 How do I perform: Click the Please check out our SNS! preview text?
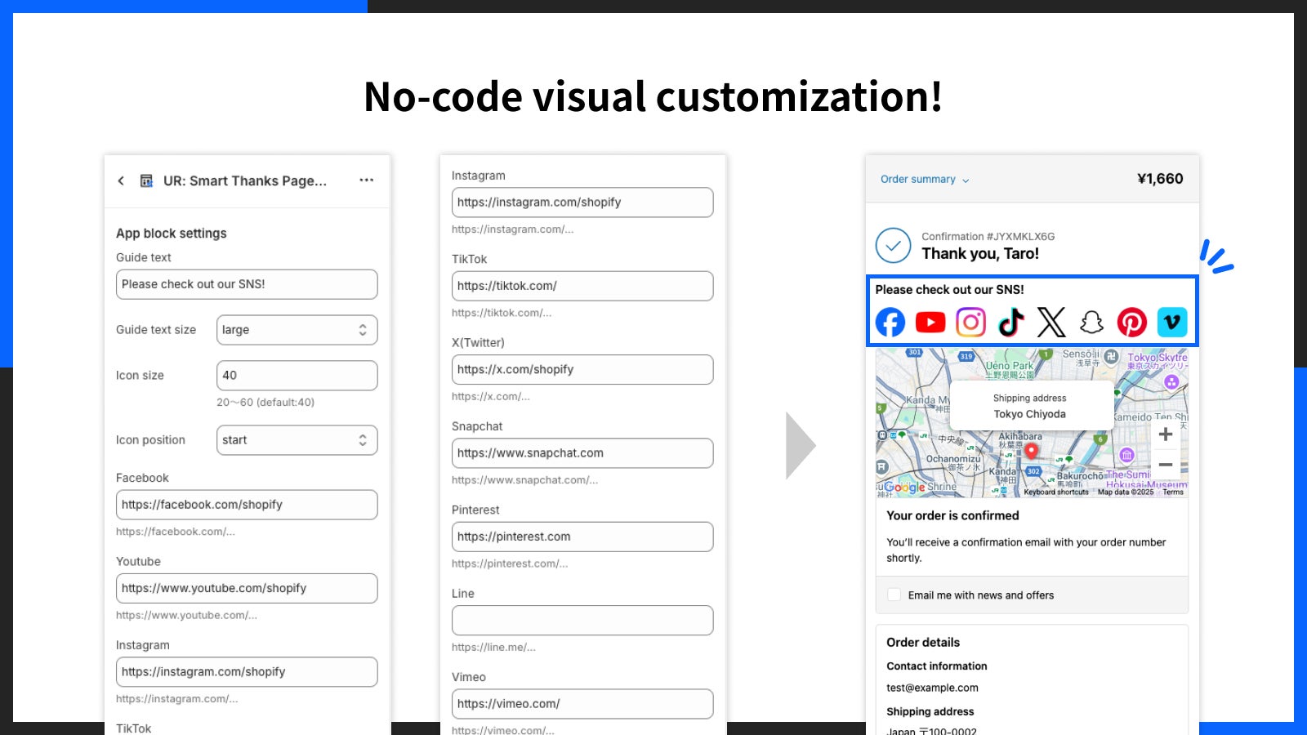[x=950, y=290]
